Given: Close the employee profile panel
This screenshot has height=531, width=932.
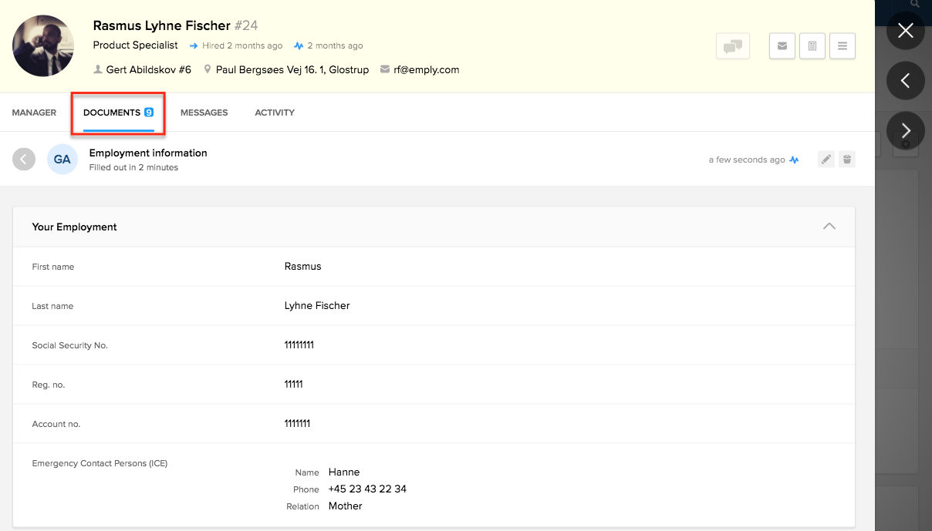Looking at the screenshot, I should click(x=906, y=31).
